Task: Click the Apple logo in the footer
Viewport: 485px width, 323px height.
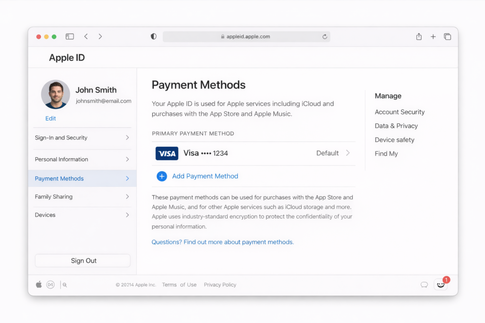Action: point(38,284)
